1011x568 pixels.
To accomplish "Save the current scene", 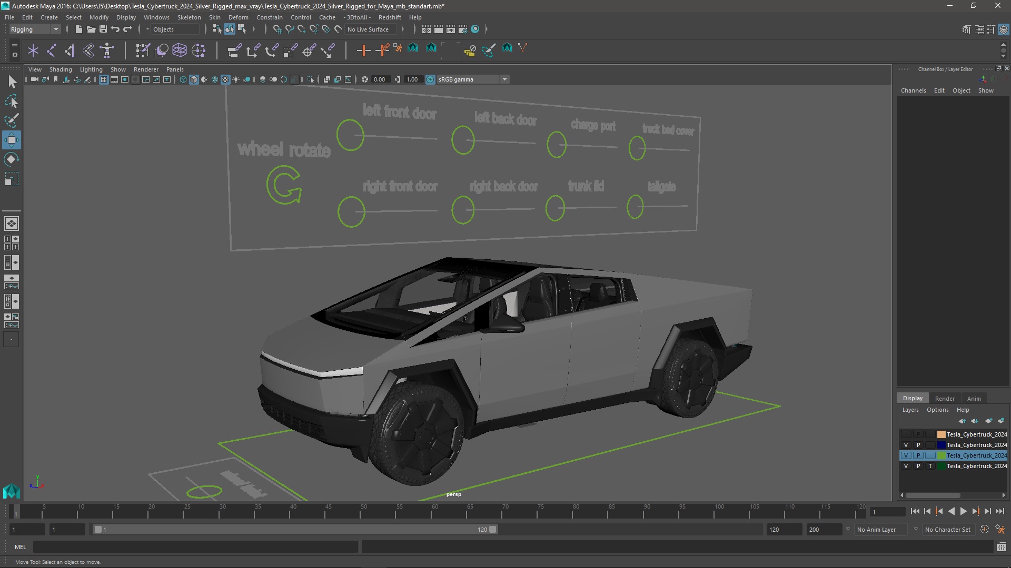I will (103, 29).
